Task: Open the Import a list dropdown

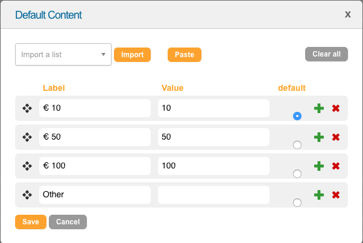Action: pyautogui.click(x=63, y=55)
